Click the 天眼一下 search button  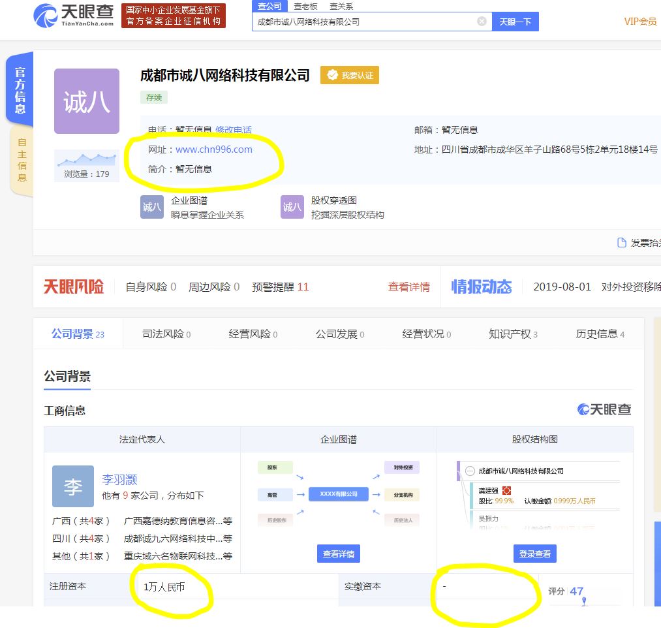(x=515, y=22)
